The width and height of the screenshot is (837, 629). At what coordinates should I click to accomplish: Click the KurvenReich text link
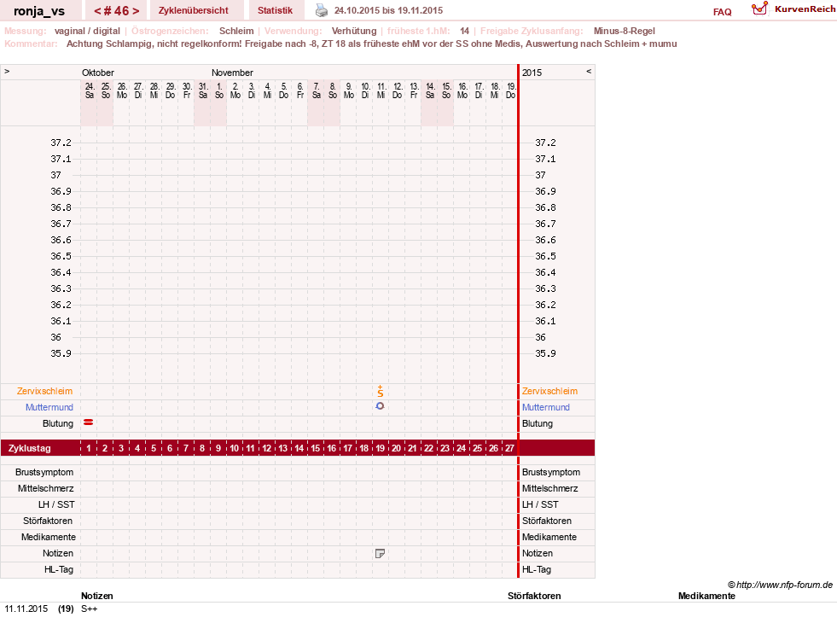pyautogui.click(x=805, y=9)
